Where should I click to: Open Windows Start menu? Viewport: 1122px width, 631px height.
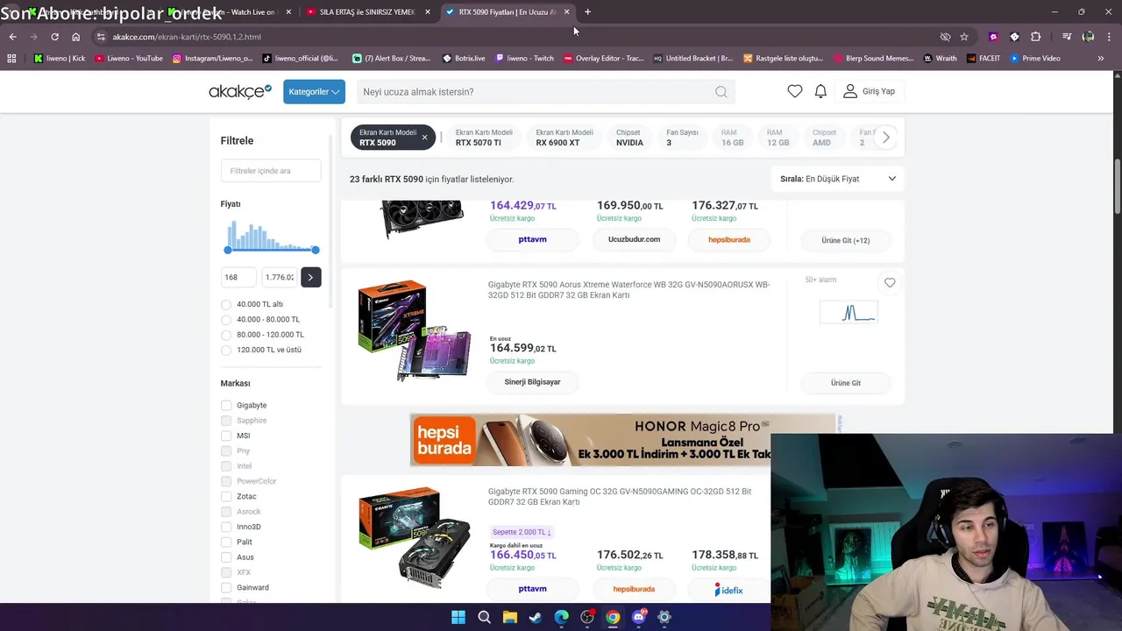(458, 617)
